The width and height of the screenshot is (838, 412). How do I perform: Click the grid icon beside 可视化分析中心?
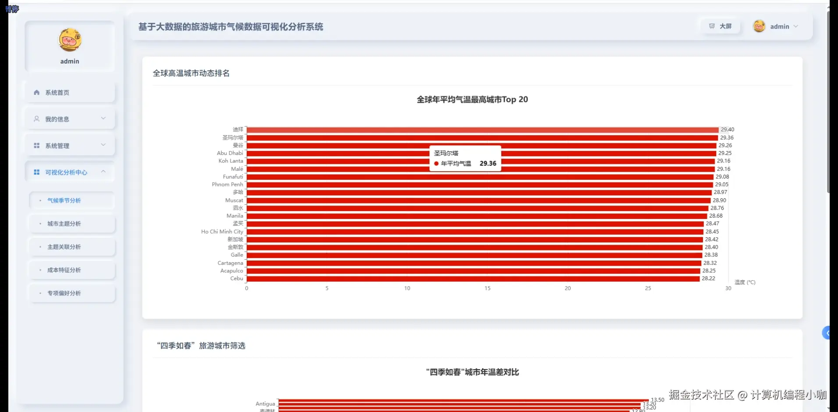click(36, 172)
